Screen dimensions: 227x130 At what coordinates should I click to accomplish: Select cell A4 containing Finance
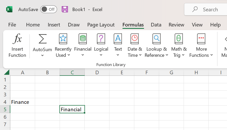point(22,102)
